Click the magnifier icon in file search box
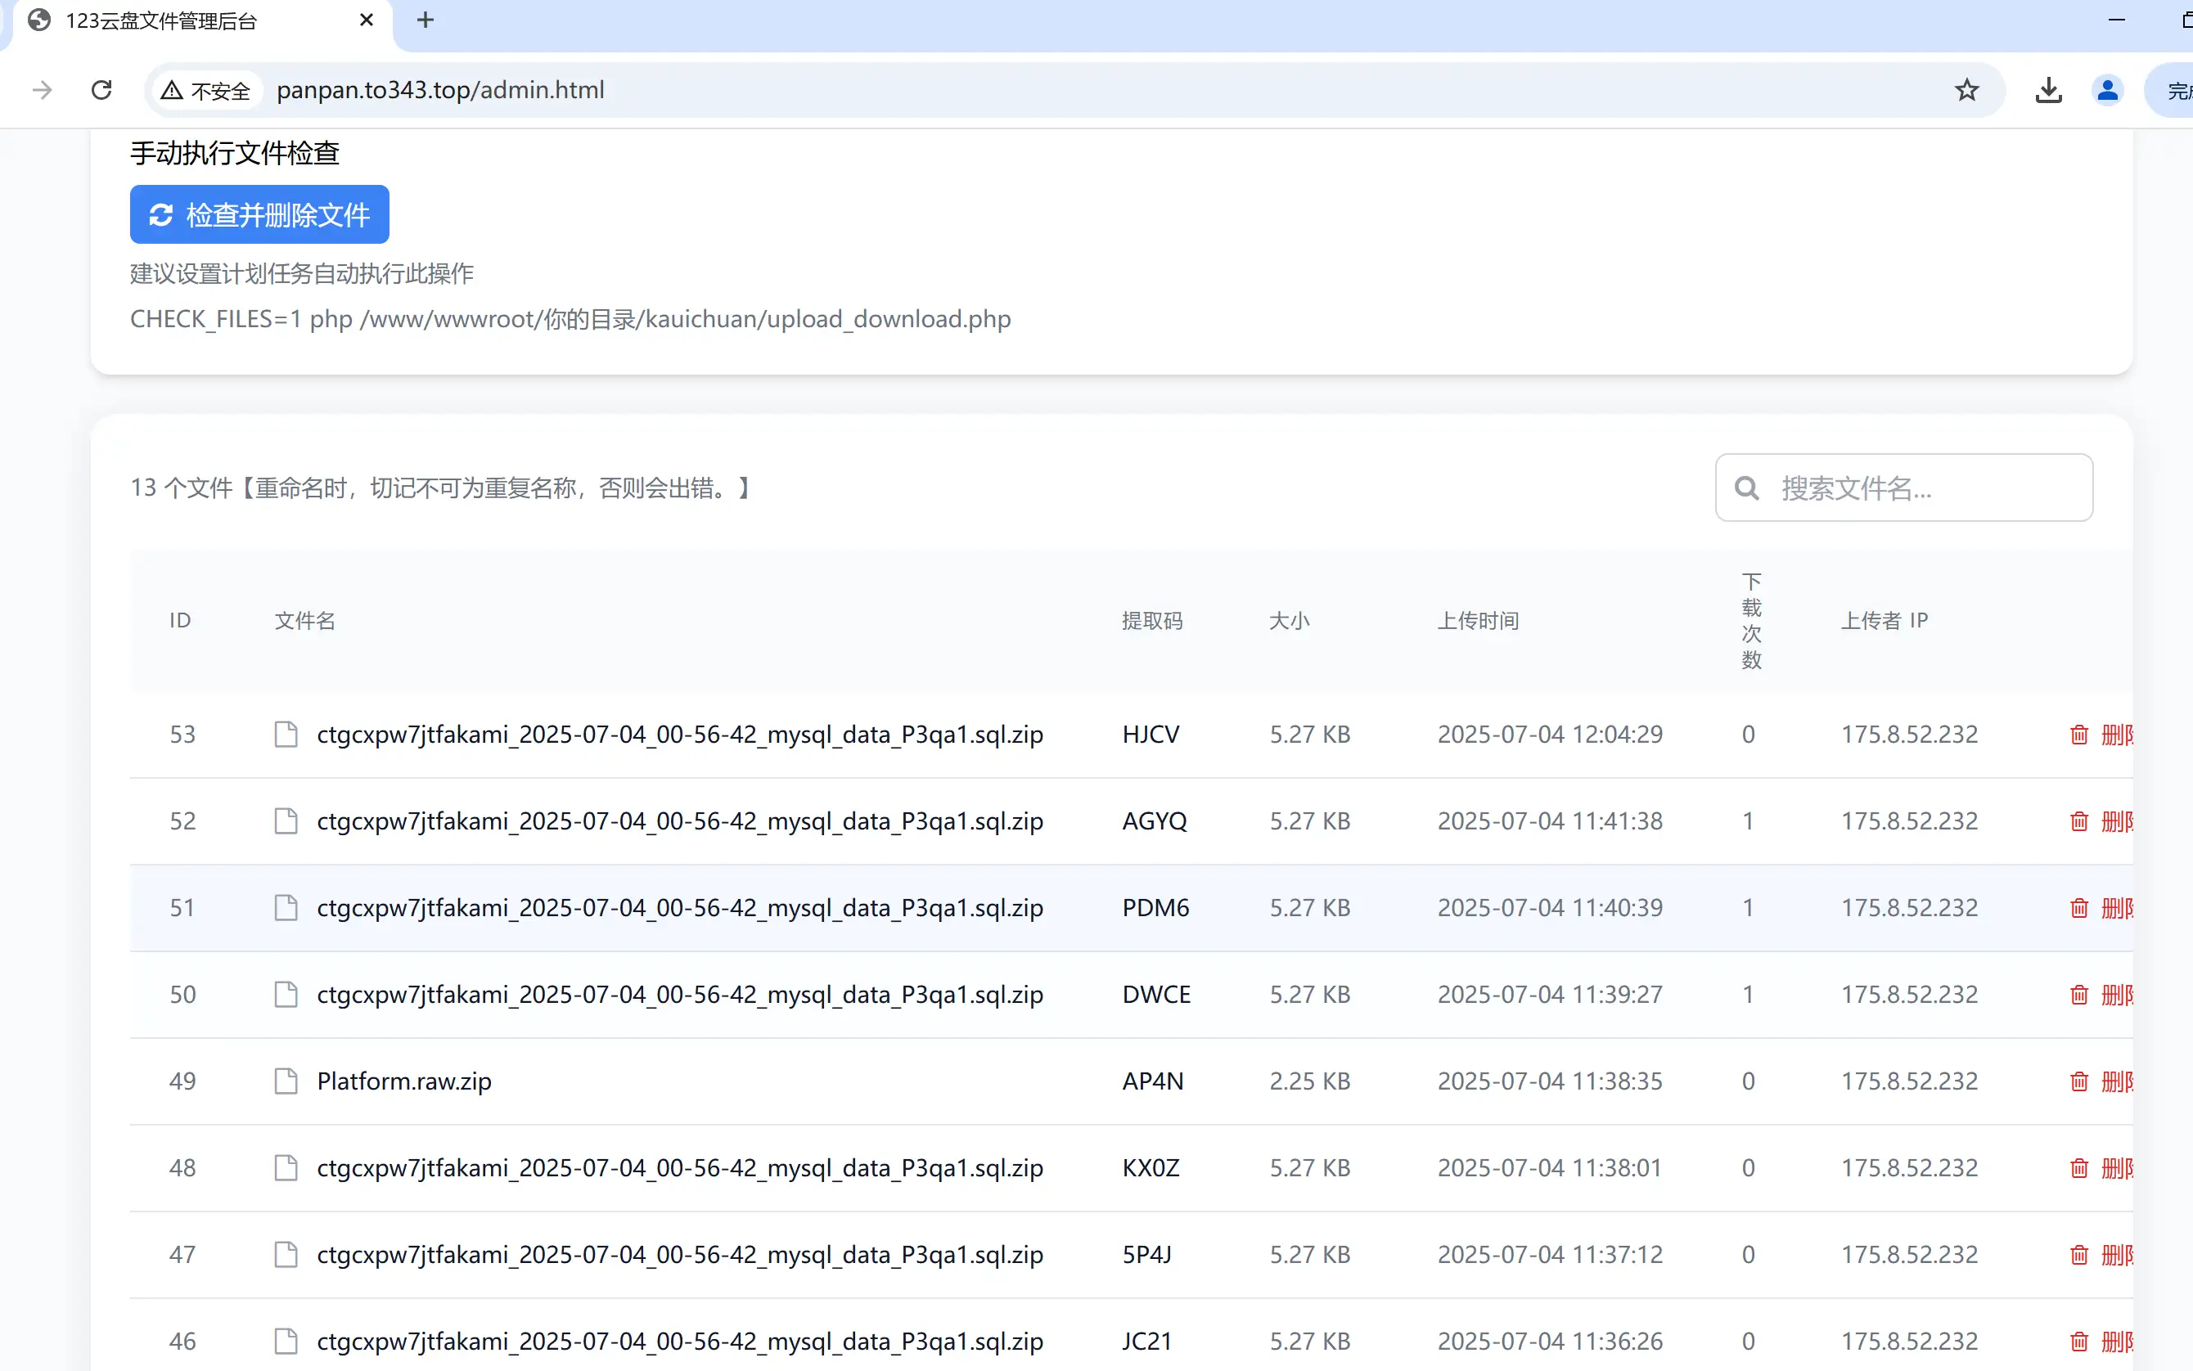This screenshot has height=1371, width=2193. point(1746,488)
